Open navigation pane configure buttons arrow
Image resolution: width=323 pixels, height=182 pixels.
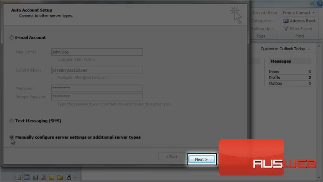click(x=75, y=177)
